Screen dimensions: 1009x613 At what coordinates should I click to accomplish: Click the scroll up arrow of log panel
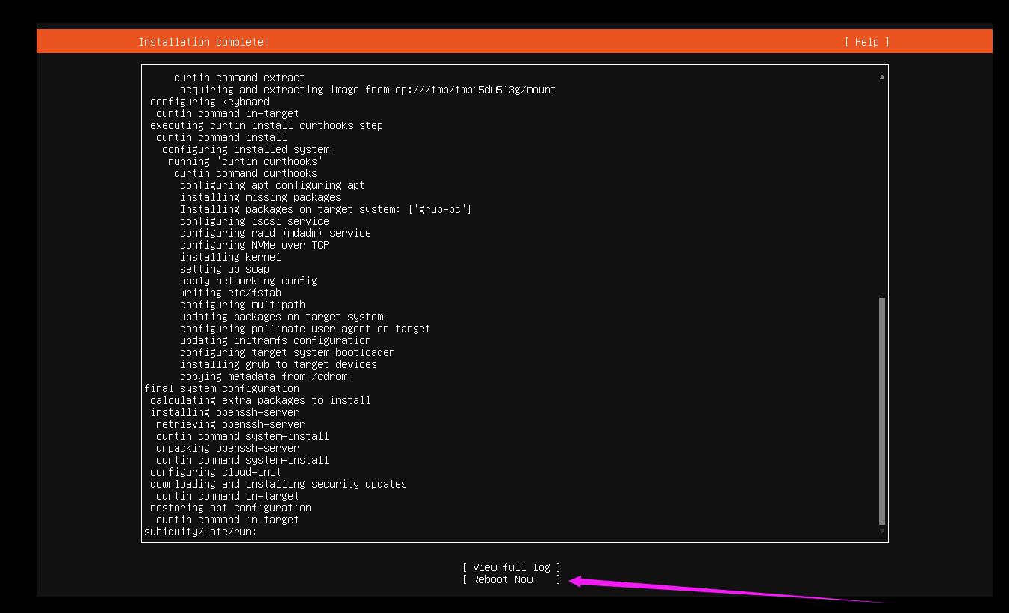(882, 77)
